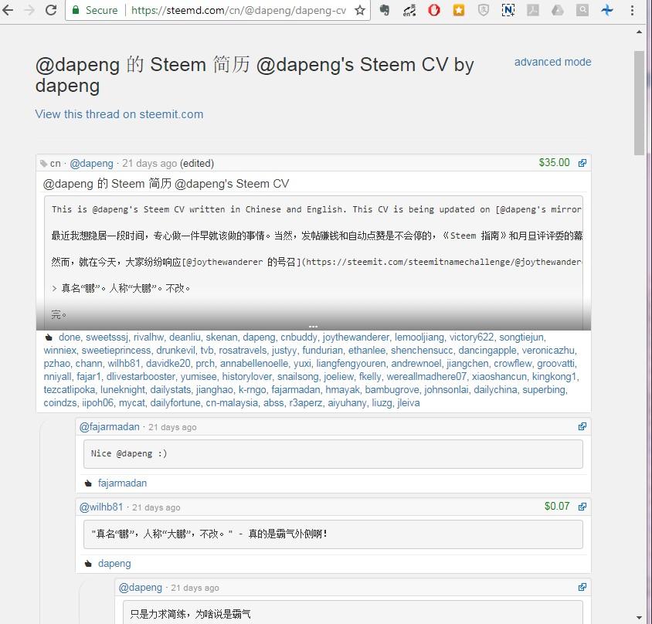Click voter superbing in the votes list
The height and width of the screenshot is (624, 652).
544,390
